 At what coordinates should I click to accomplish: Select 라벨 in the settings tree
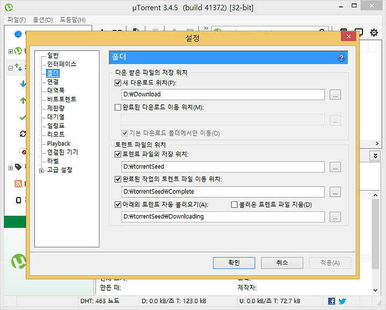click(x=53, y=161)
